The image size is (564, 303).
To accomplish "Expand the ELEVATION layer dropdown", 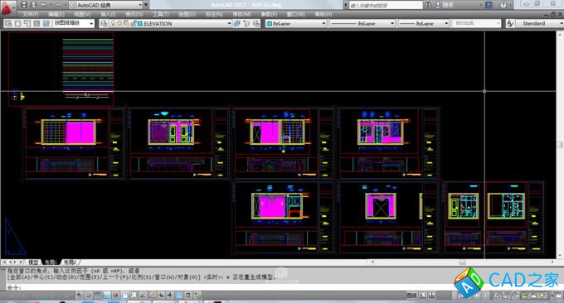I will (183, 23).
